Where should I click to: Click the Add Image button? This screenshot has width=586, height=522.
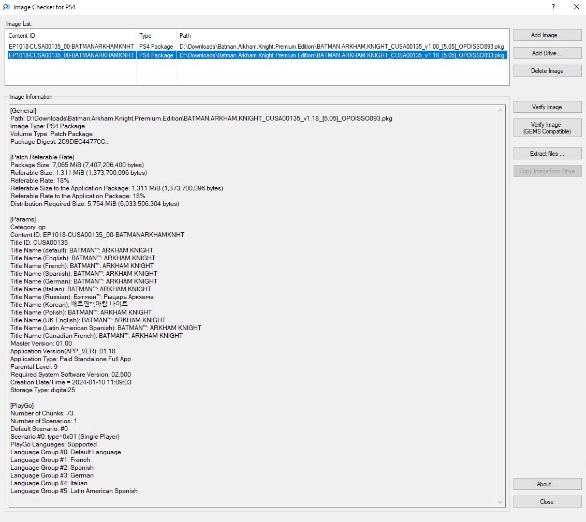tap(547, 35)
